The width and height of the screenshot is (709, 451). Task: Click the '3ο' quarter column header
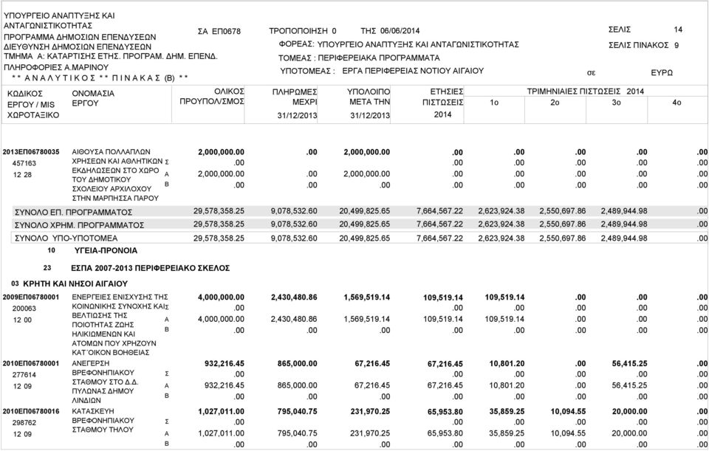click(x=616, y=103)
